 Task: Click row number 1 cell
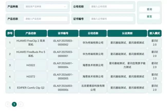[x=10, y=43]
